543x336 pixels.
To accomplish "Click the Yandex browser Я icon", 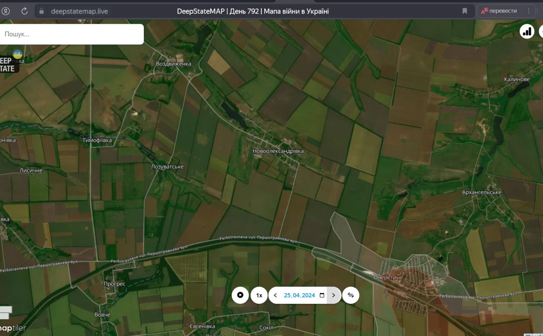I will point(6,11).
